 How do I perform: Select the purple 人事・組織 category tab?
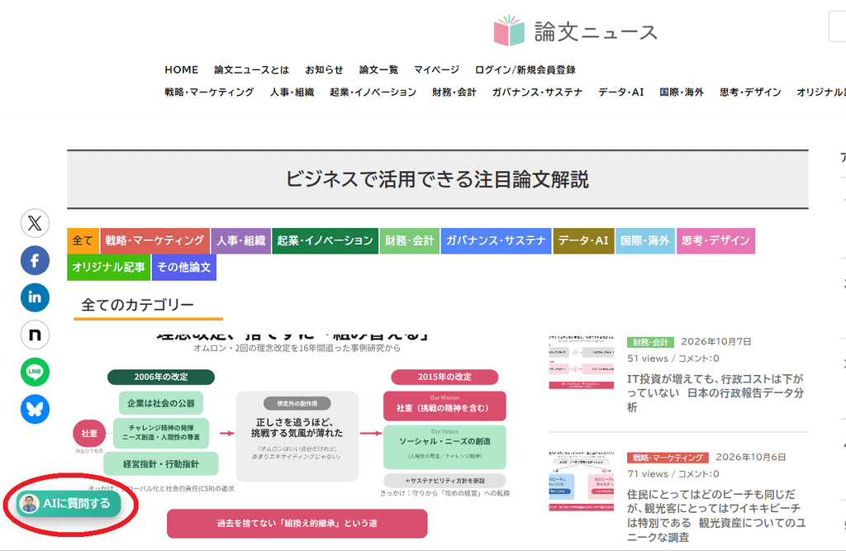point(240,240)
